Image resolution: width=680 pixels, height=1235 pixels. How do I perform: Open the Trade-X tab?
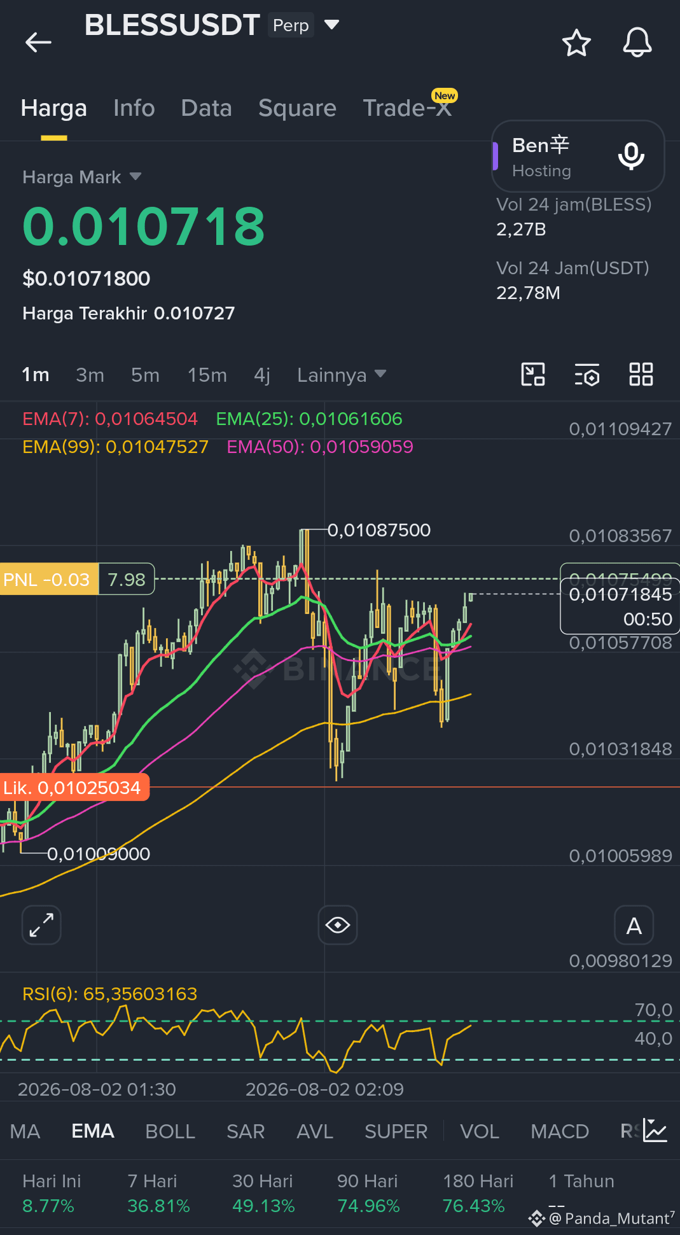pyautogui.click(x=407, y=108)
